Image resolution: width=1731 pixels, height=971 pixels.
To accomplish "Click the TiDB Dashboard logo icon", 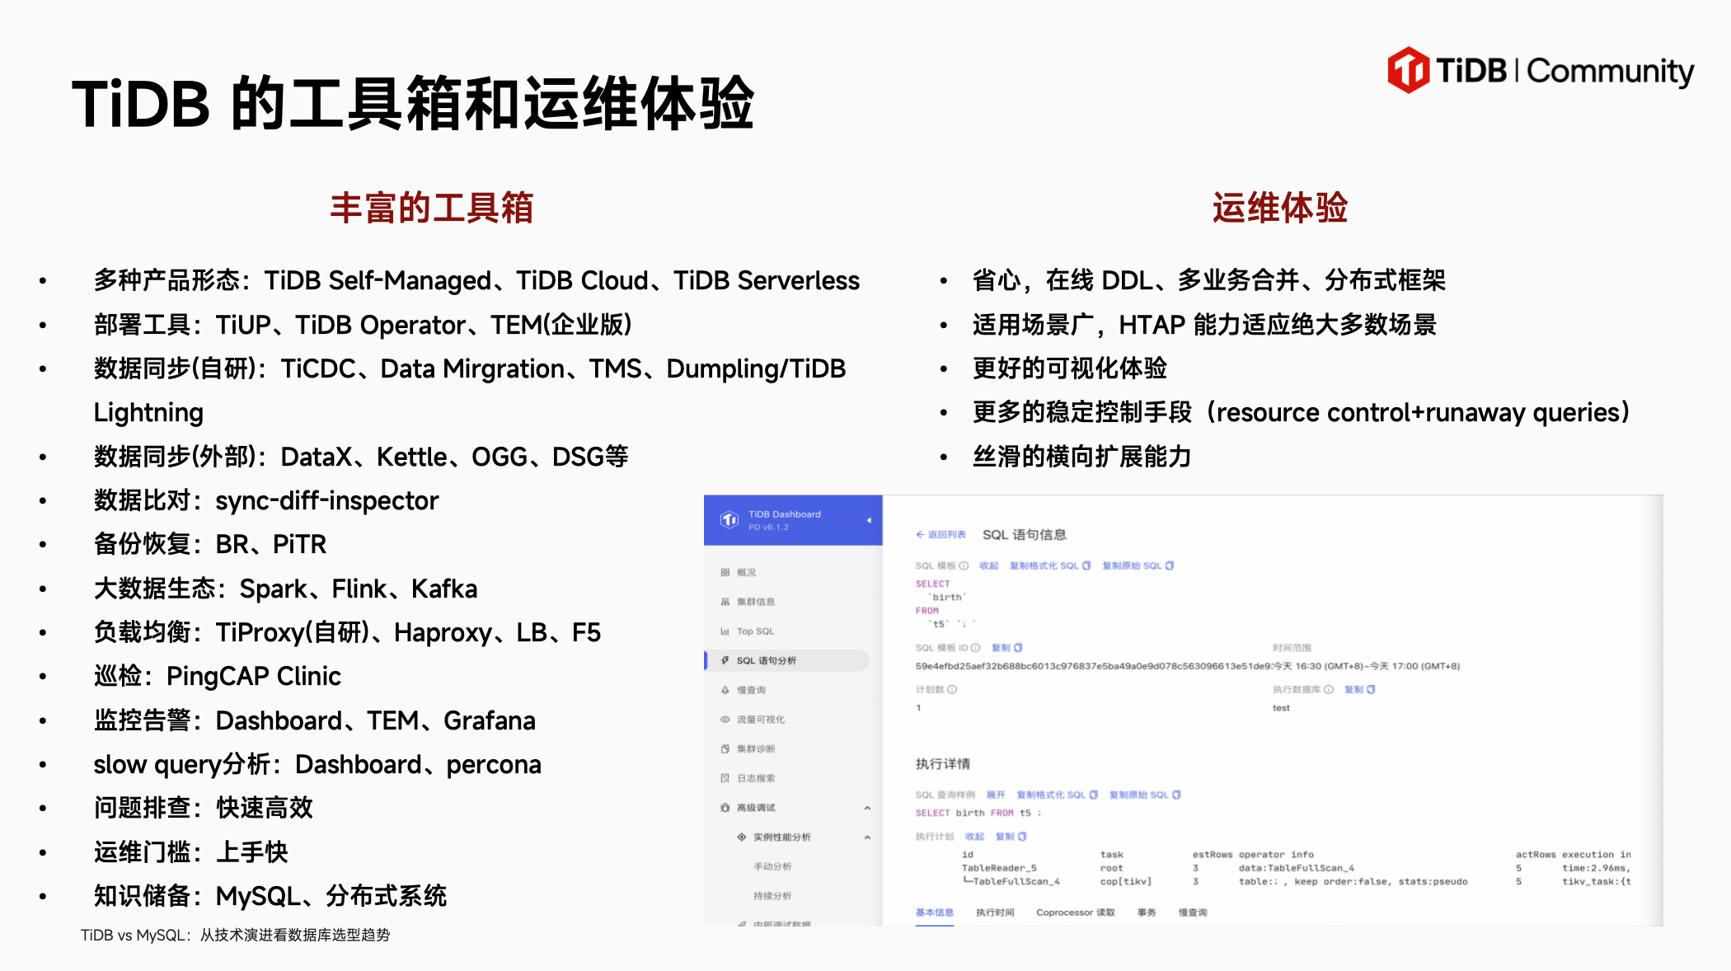I will [729, 519].
